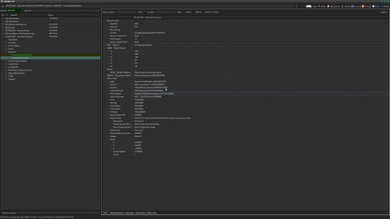Image resolution: width=390 pixels, height=219 pixels.
Task: Expand the Armor group
Action: (6, 49)
